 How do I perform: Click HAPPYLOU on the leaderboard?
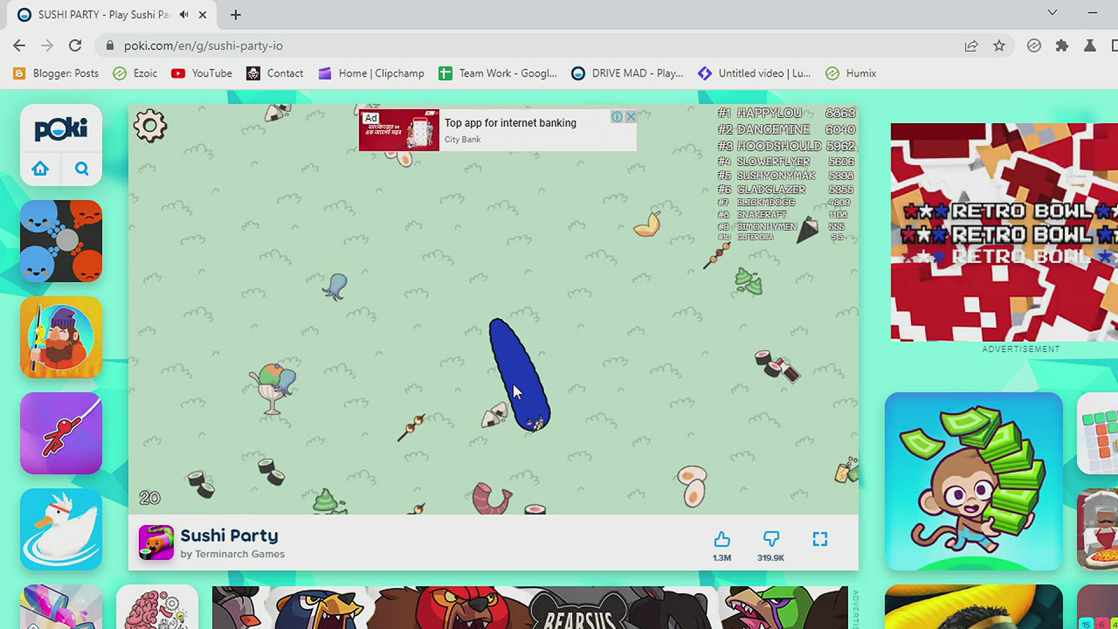tap(769, 113)
